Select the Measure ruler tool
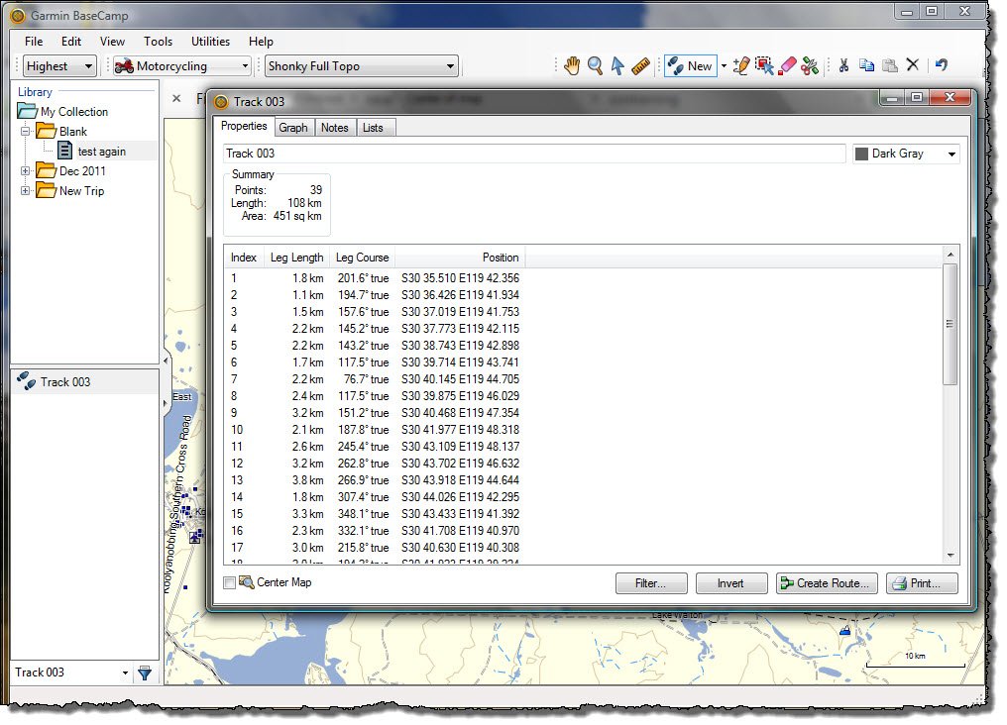This screenshot has width=1007, height=725. (x=640, y=65)
